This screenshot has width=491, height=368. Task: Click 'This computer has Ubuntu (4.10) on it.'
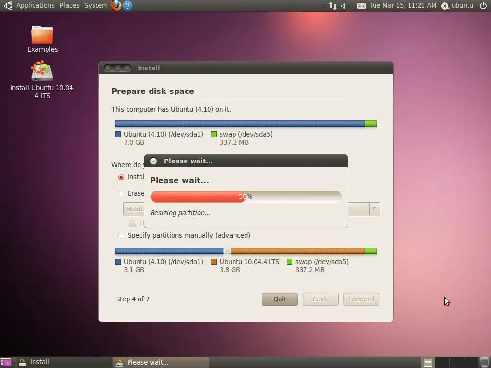[171, 110]
